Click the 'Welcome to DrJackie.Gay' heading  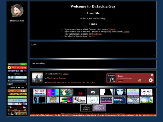(93, 6)
